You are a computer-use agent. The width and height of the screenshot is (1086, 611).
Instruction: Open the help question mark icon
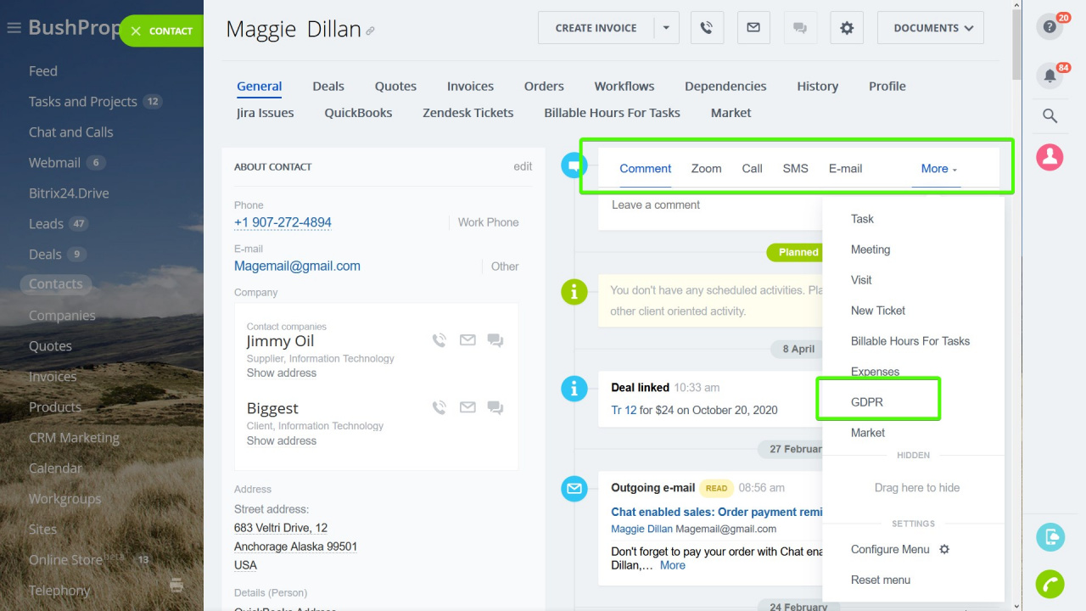pos(1050,27)
